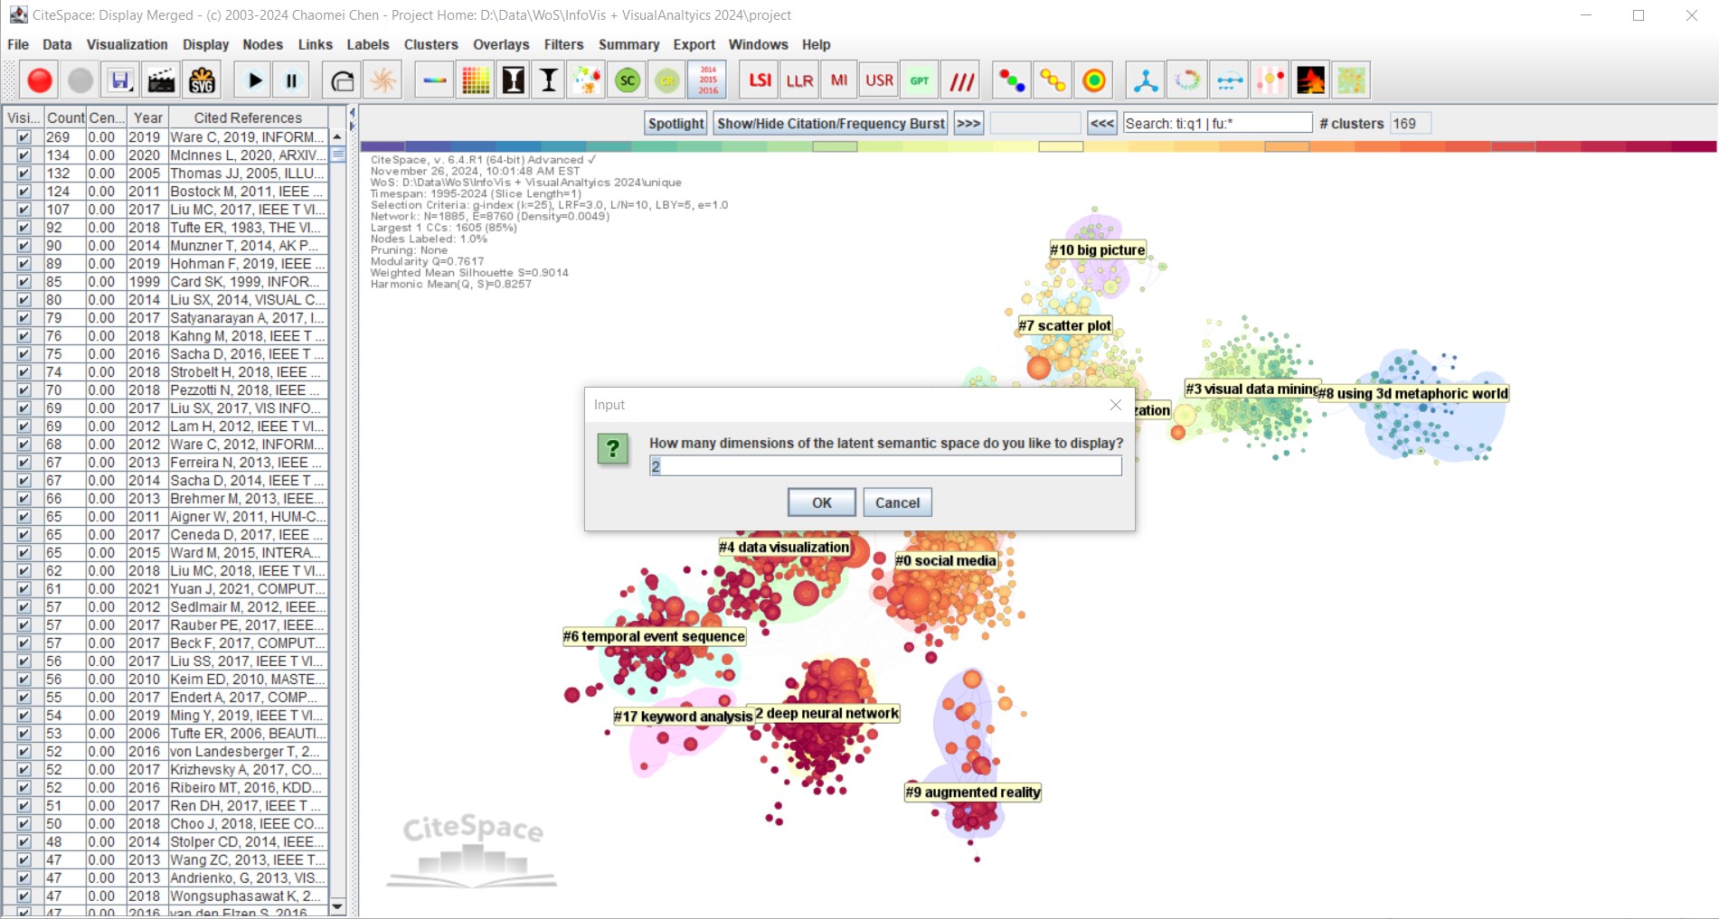
Task: Click the red record button in the toolbar
Action: 39,80
